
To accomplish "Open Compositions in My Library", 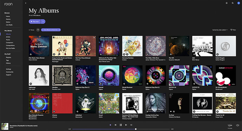I will [10, 45].
